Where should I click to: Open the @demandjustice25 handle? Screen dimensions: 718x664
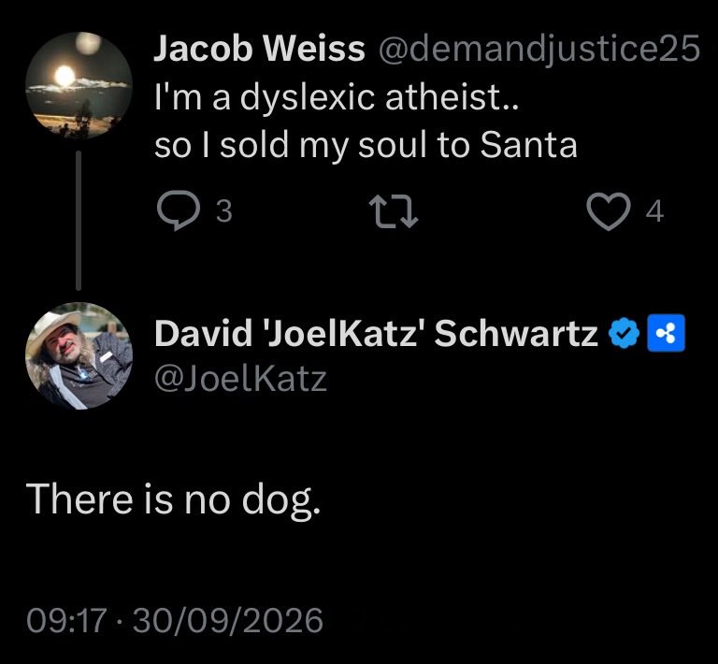tap(538, 49)
